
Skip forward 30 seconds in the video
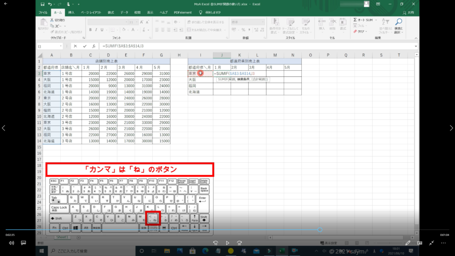[x=239, y=243]
